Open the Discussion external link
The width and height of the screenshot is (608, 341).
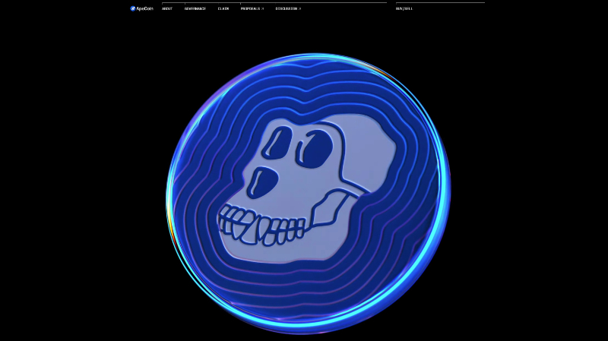pos(288,8)
